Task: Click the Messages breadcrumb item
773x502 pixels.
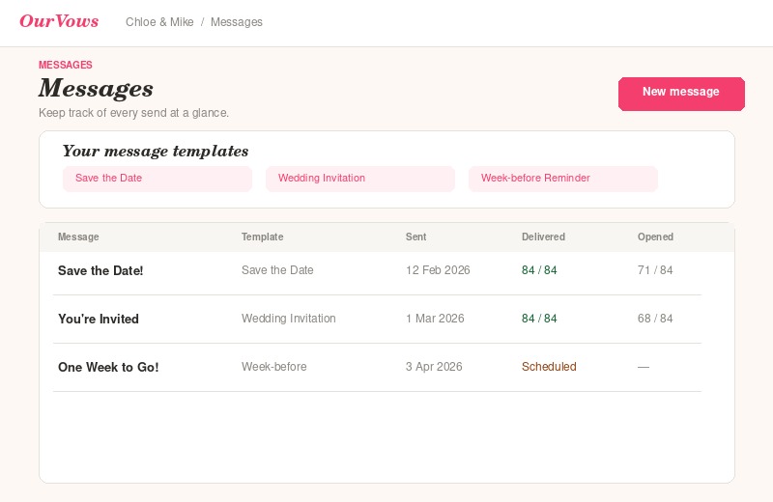Action: (x=237, y=22)
